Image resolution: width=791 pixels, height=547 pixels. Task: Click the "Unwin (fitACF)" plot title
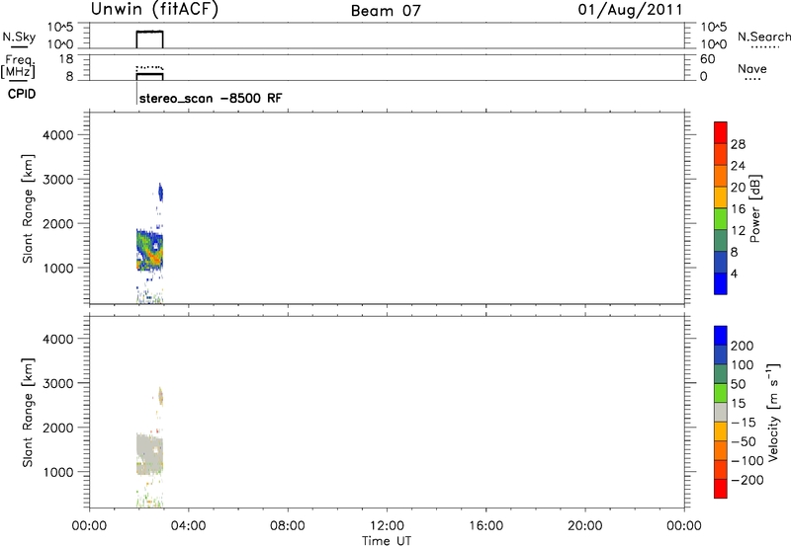tap(154, 9)
